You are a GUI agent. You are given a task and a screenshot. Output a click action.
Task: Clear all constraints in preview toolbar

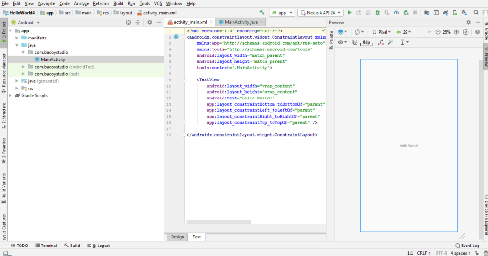(381, 42)
